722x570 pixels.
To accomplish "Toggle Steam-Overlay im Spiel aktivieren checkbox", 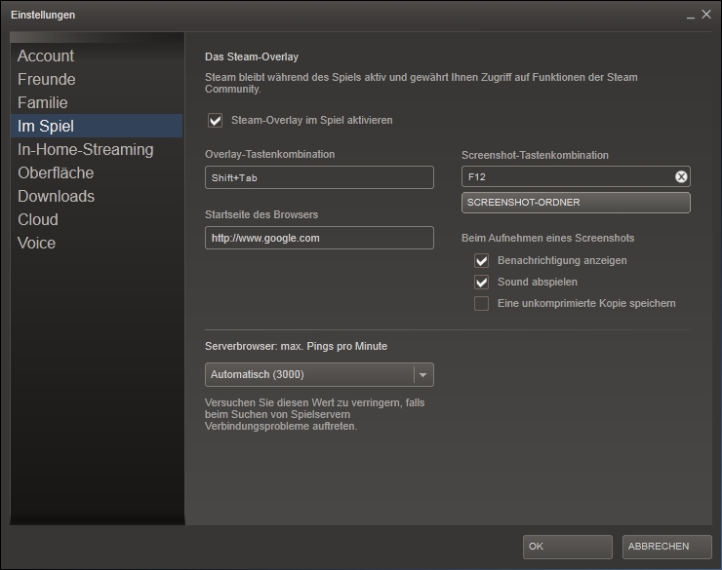I will click(x=216, y=120).
